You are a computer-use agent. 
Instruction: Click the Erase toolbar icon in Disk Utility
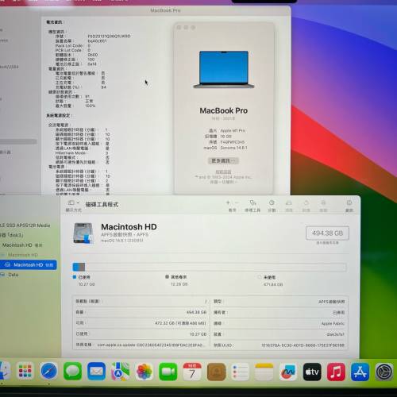pos(289,203)
